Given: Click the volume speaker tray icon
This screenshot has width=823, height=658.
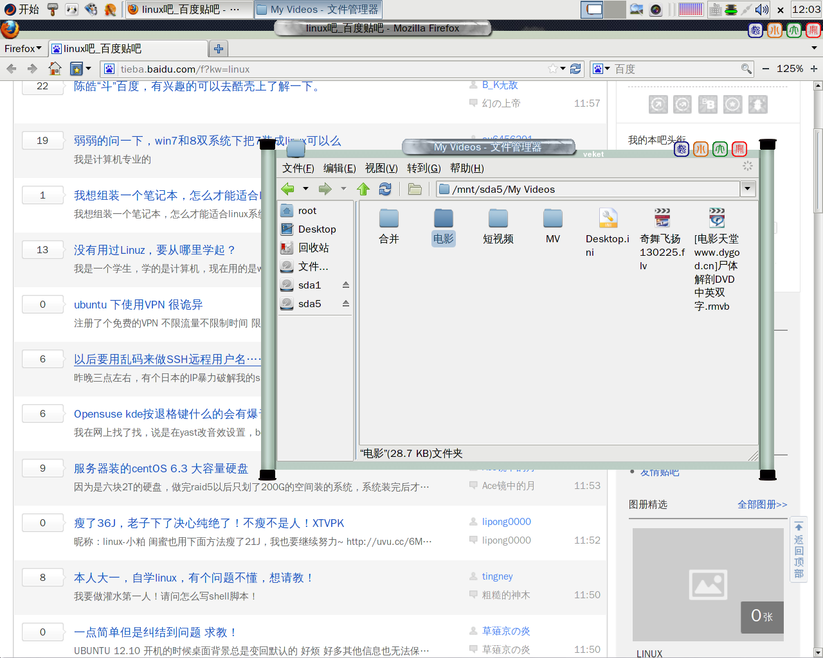Looking at the screenshot, I should (762, 9).
